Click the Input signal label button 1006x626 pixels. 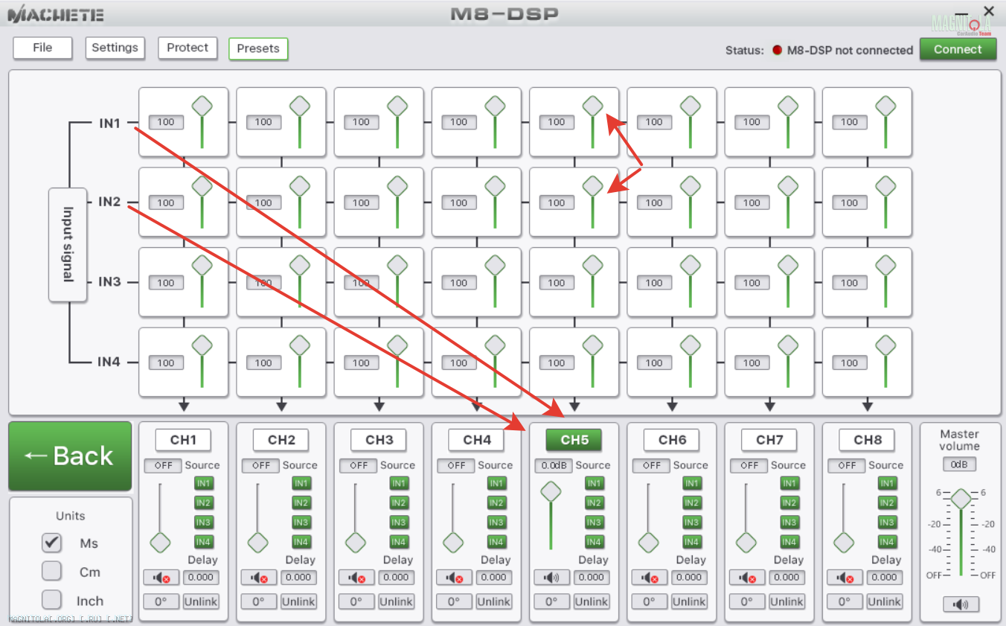[x=68, y=245]
